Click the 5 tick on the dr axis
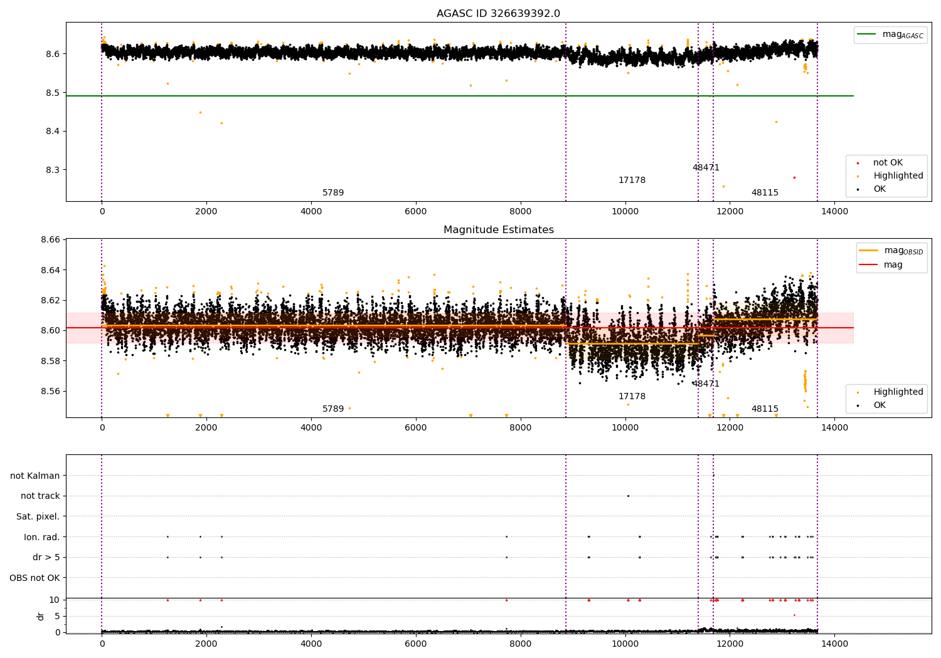Image resolution: width=941 pixels, height=658 pixels. point(57,617)
